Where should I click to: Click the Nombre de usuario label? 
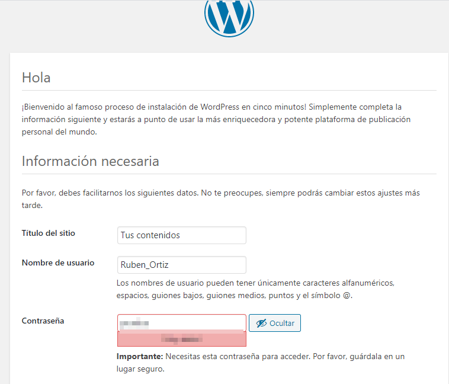(x=58, y=263)
